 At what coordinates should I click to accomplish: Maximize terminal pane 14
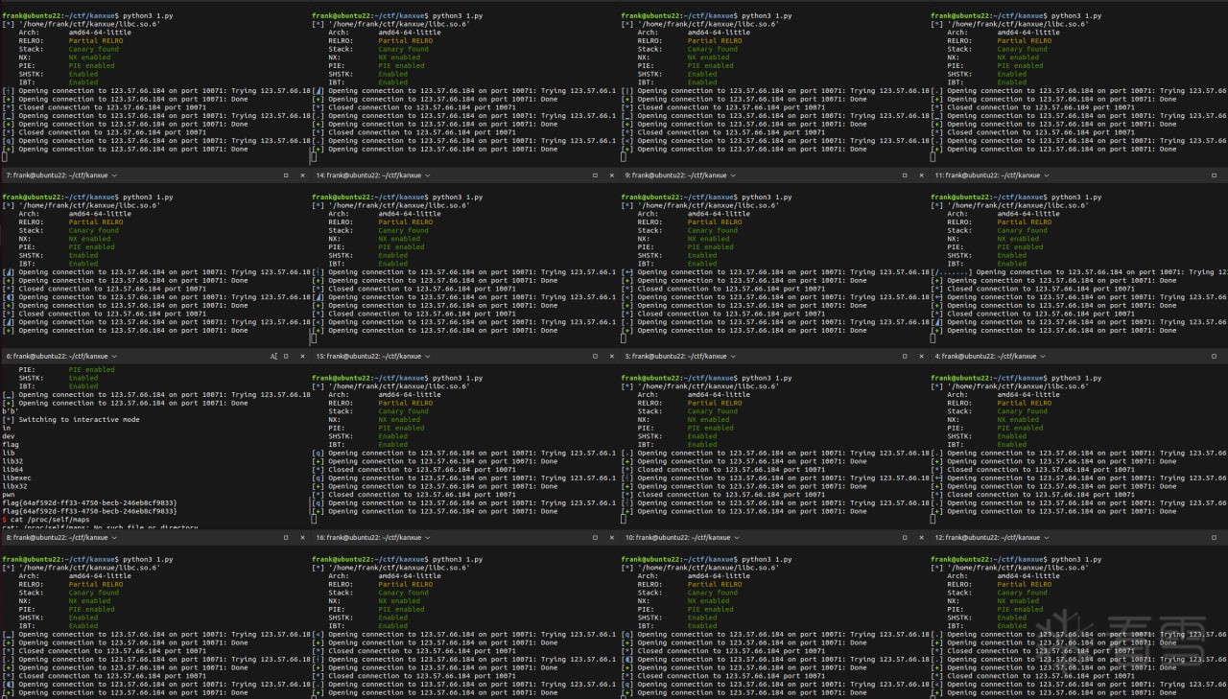point(595,175)
